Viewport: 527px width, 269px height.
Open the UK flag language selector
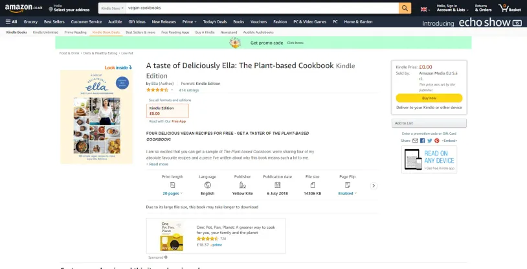(425, 9)
